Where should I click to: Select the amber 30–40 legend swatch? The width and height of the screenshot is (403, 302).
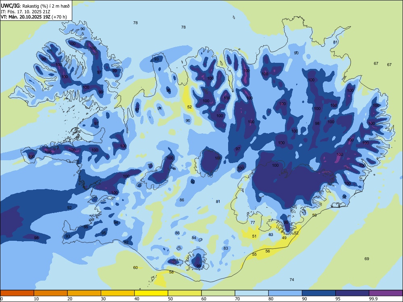(x=118, y=293)
